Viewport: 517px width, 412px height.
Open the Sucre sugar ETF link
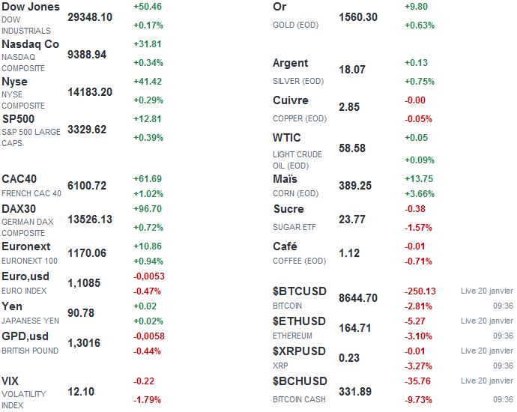(288, 209)
